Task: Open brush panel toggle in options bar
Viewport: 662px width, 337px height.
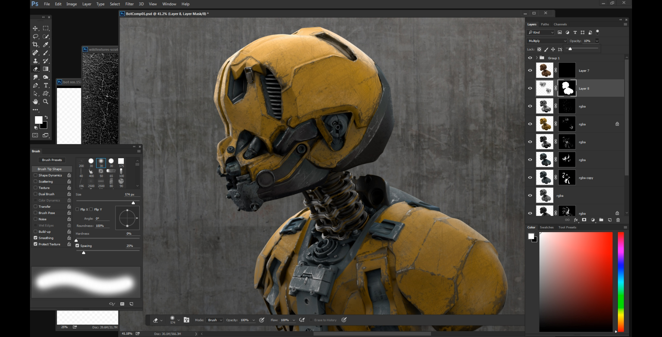Action: tap(187, 320)
